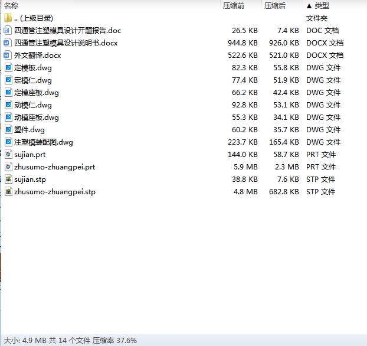Image resolution: width=367 pixels, height=346 pixels.
Task: Click the DWG icon for 注塑模装配图.dwg
Action: (x=8, y=142)
